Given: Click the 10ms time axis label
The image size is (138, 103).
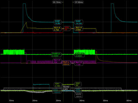Looking at the screenshot, I should (x=11, y=100).
